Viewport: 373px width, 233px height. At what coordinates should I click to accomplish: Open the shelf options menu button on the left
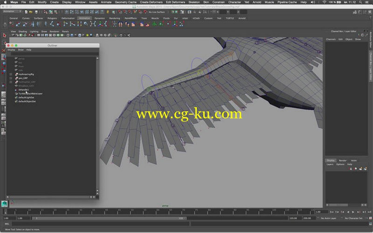pyautogui.click(x=5, y=24)
